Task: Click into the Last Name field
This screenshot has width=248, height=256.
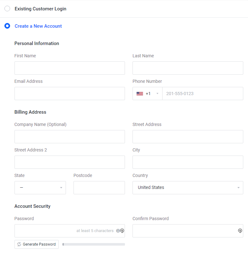Action: click(x=188, y=68)
